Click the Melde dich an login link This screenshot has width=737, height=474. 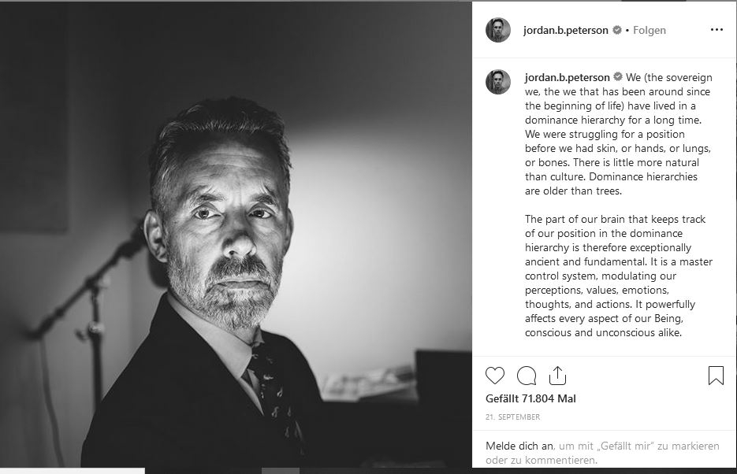tap(520, 446)
